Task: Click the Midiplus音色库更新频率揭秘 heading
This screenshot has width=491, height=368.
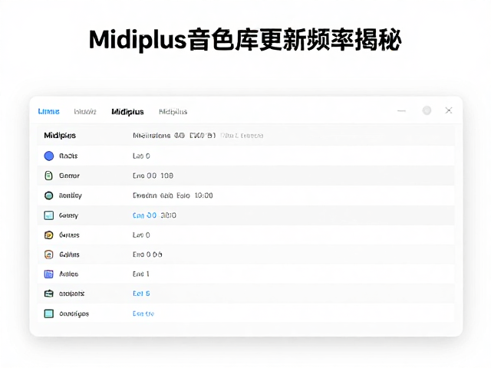Action: [245, 39]
